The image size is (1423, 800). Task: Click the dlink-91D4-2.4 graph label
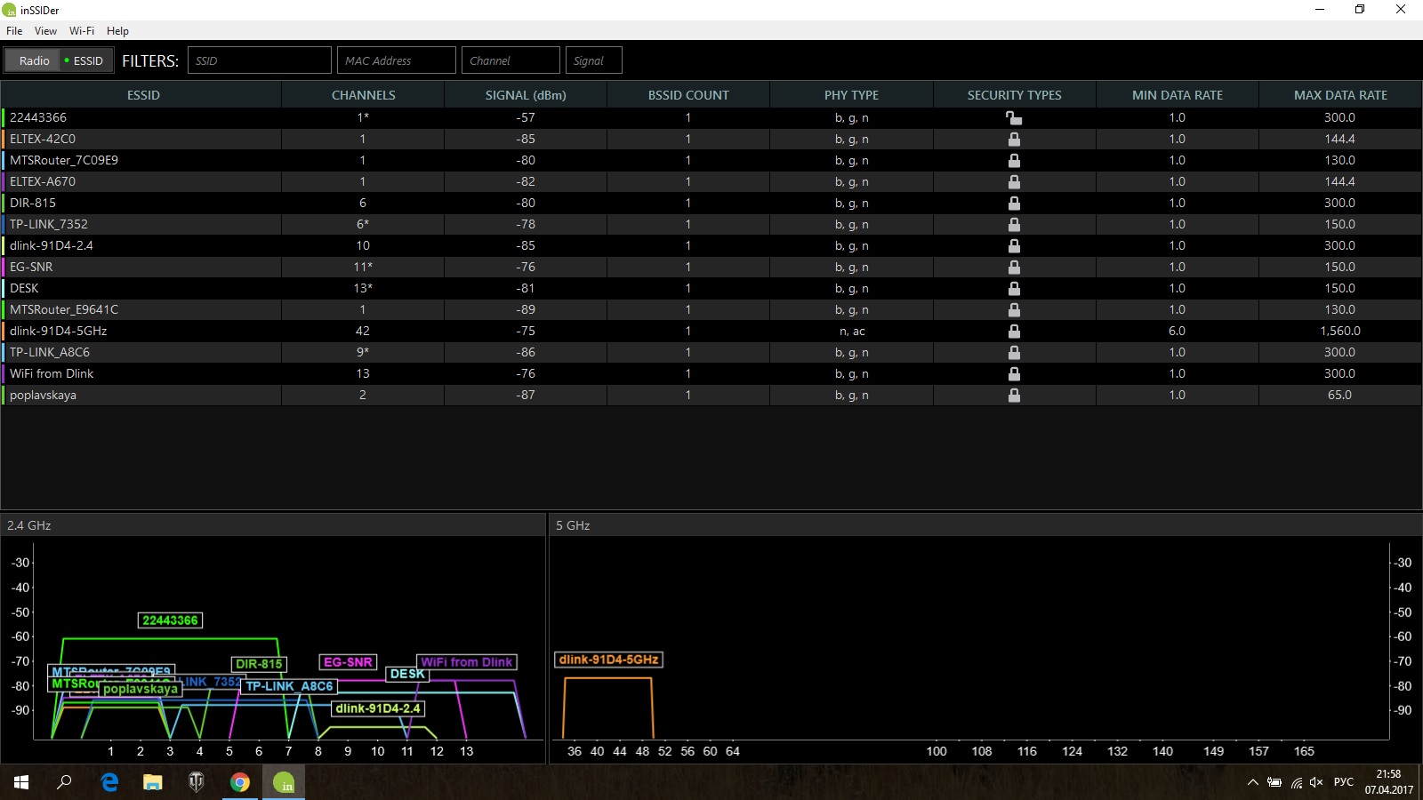click(x=378, y=708)
